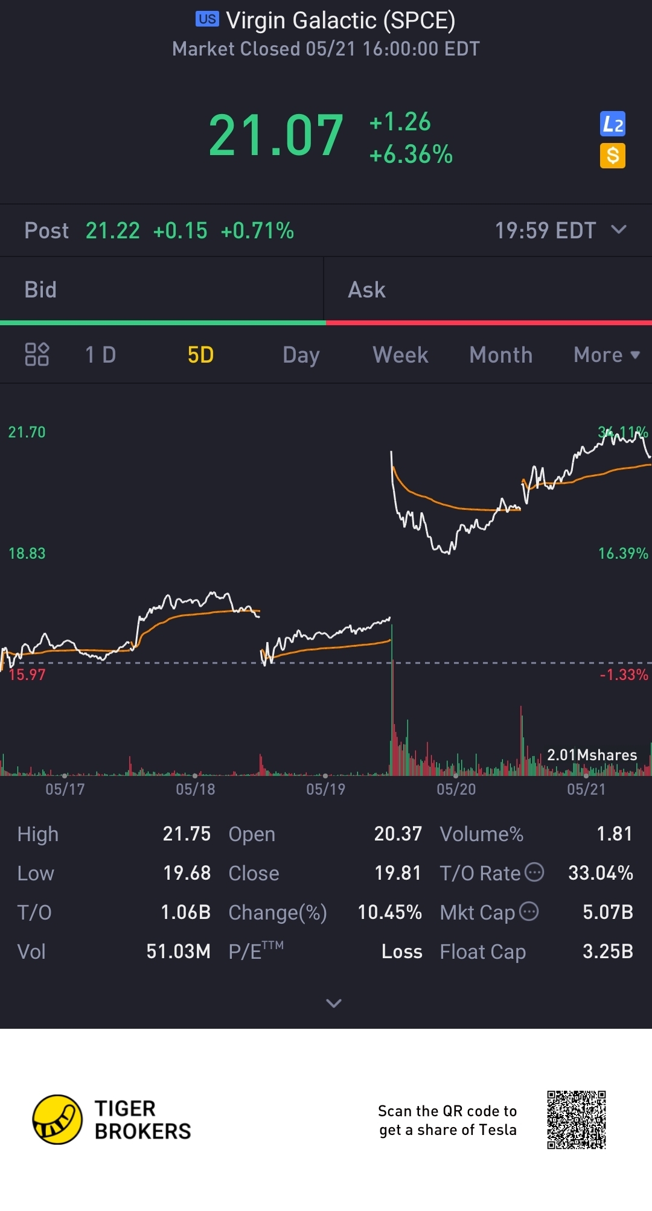652x1211 pixels.
Task: Tap the 16.39% axis label
Action: [623, 553]
